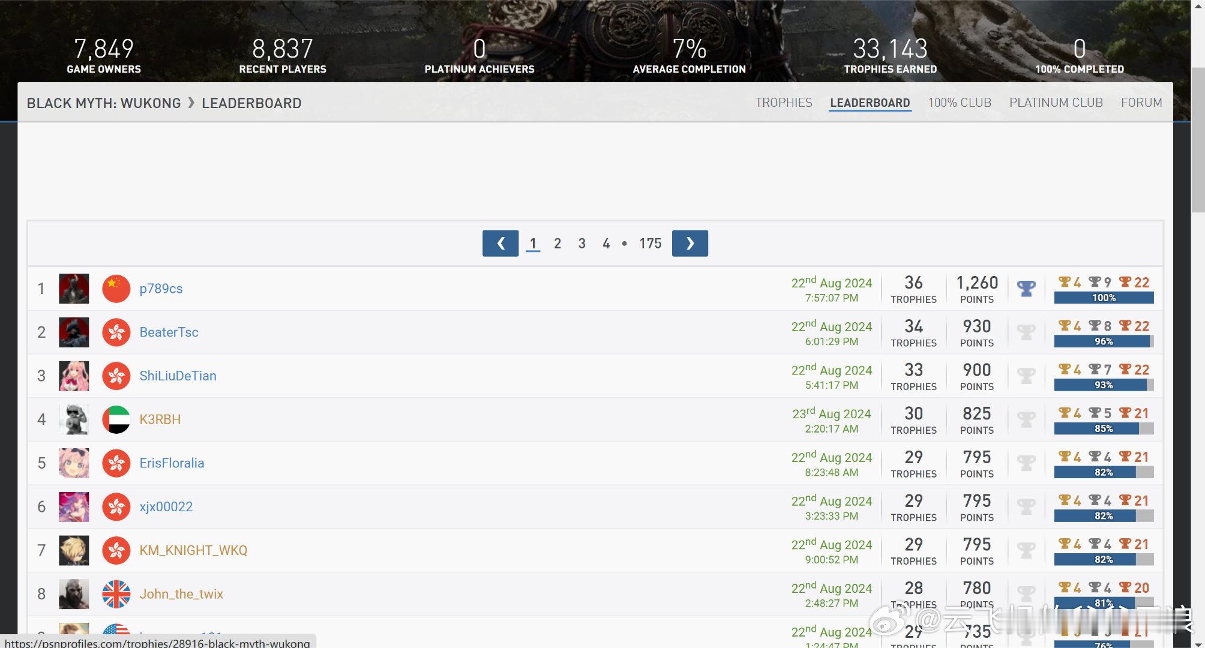Viewport: 1205px width, 648px height.
Task: Click Hong Kong flag beside ShiLiuDeTian
Action: pyautogui.click(x=116, y=376)
